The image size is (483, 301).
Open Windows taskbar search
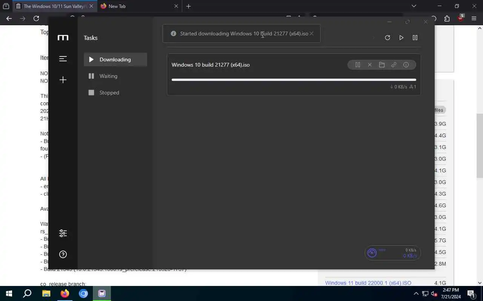[x=27, y=293]
